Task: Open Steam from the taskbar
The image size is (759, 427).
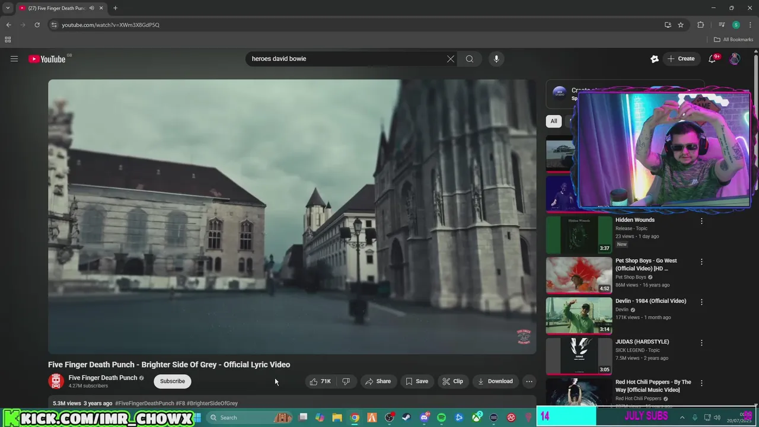Action: click(x=406, y=418)
